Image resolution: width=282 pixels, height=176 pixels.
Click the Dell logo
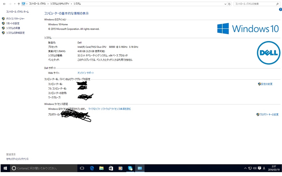pyautogui.click(x=269, y=53)
